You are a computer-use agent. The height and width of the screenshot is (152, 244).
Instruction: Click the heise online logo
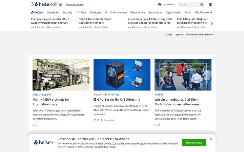click(46, 4)
